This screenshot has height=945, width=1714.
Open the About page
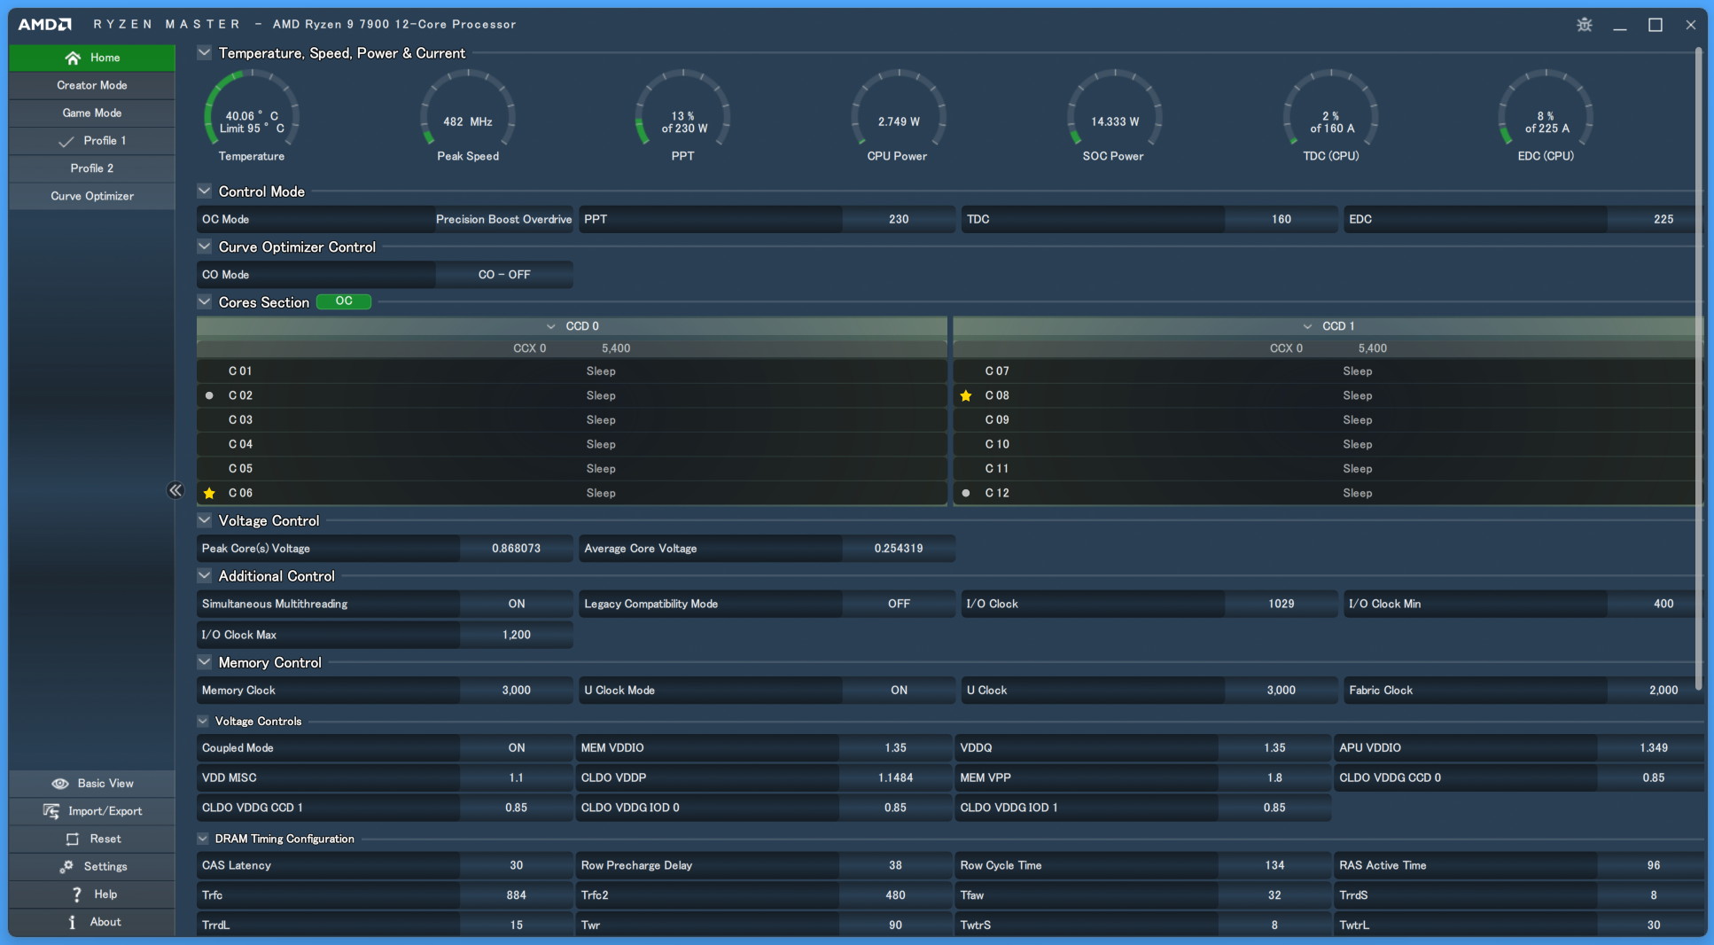coord(92,922)
